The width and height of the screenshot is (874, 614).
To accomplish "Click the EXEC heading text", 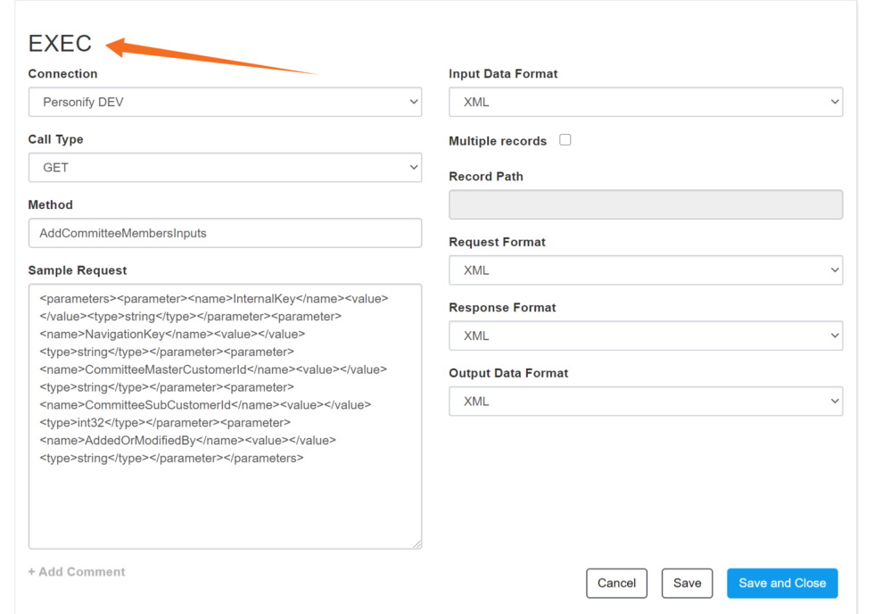I will pos(60,43).
